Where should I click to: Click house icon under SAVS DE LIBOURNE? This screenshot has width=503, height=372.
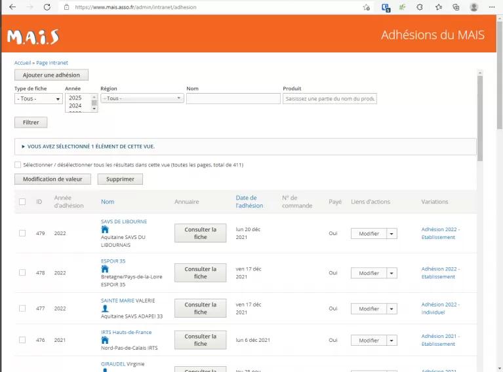(x=105, y=229)
